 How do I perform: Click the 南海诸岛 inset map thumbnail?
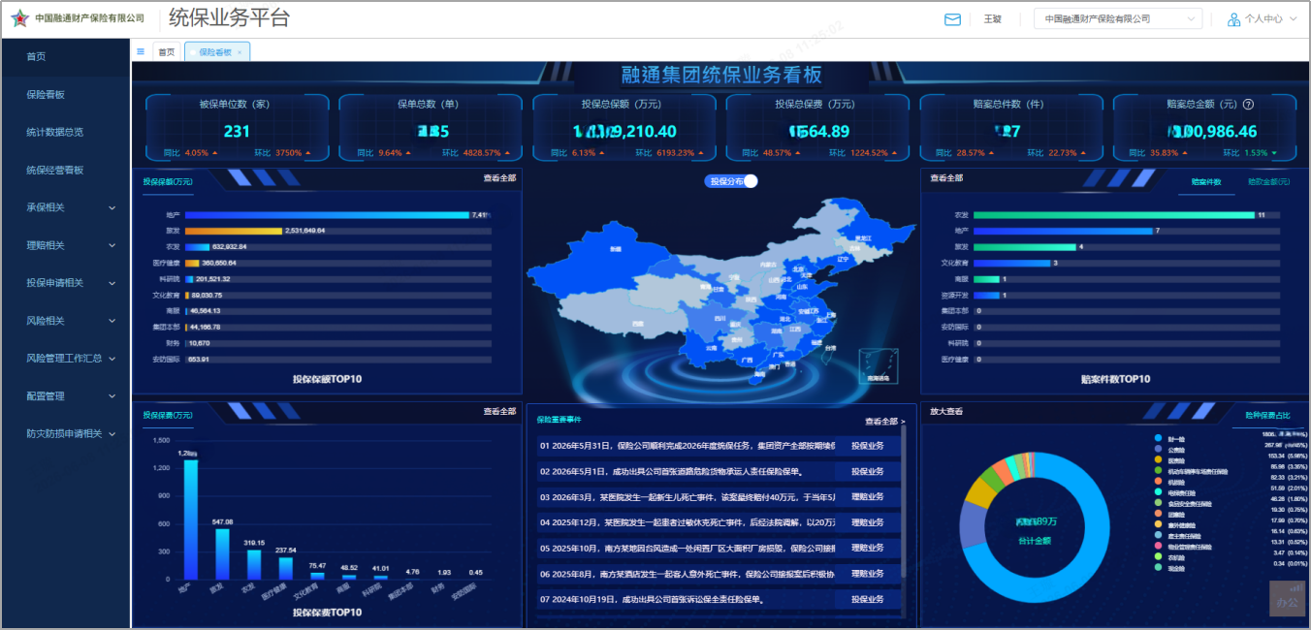879,365
